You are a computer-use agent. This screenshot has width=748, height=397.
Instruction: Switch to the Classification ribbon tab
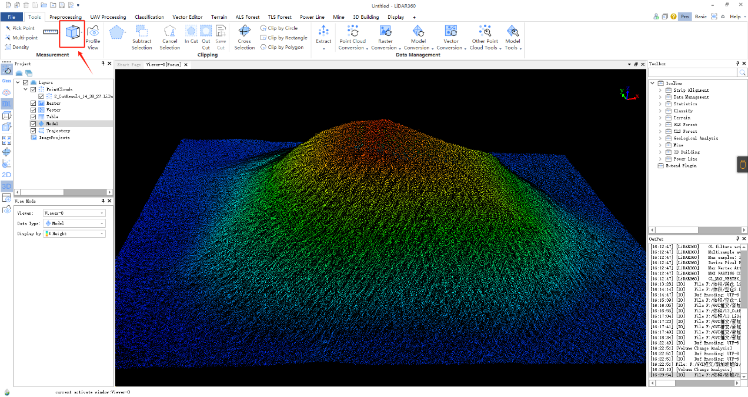[149, 17]
